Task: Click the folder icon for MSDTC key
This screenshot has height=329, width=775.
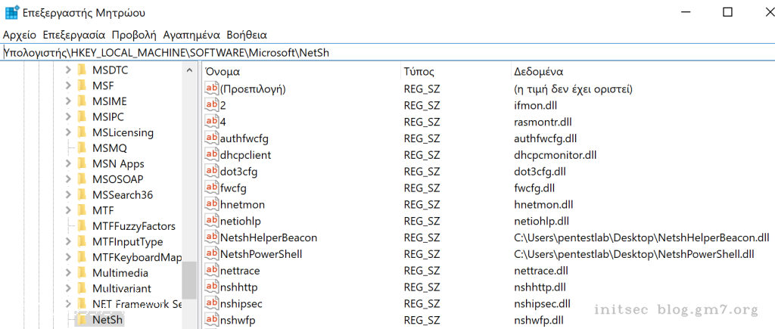Action: pyautogui.click(x=82, y=70)
